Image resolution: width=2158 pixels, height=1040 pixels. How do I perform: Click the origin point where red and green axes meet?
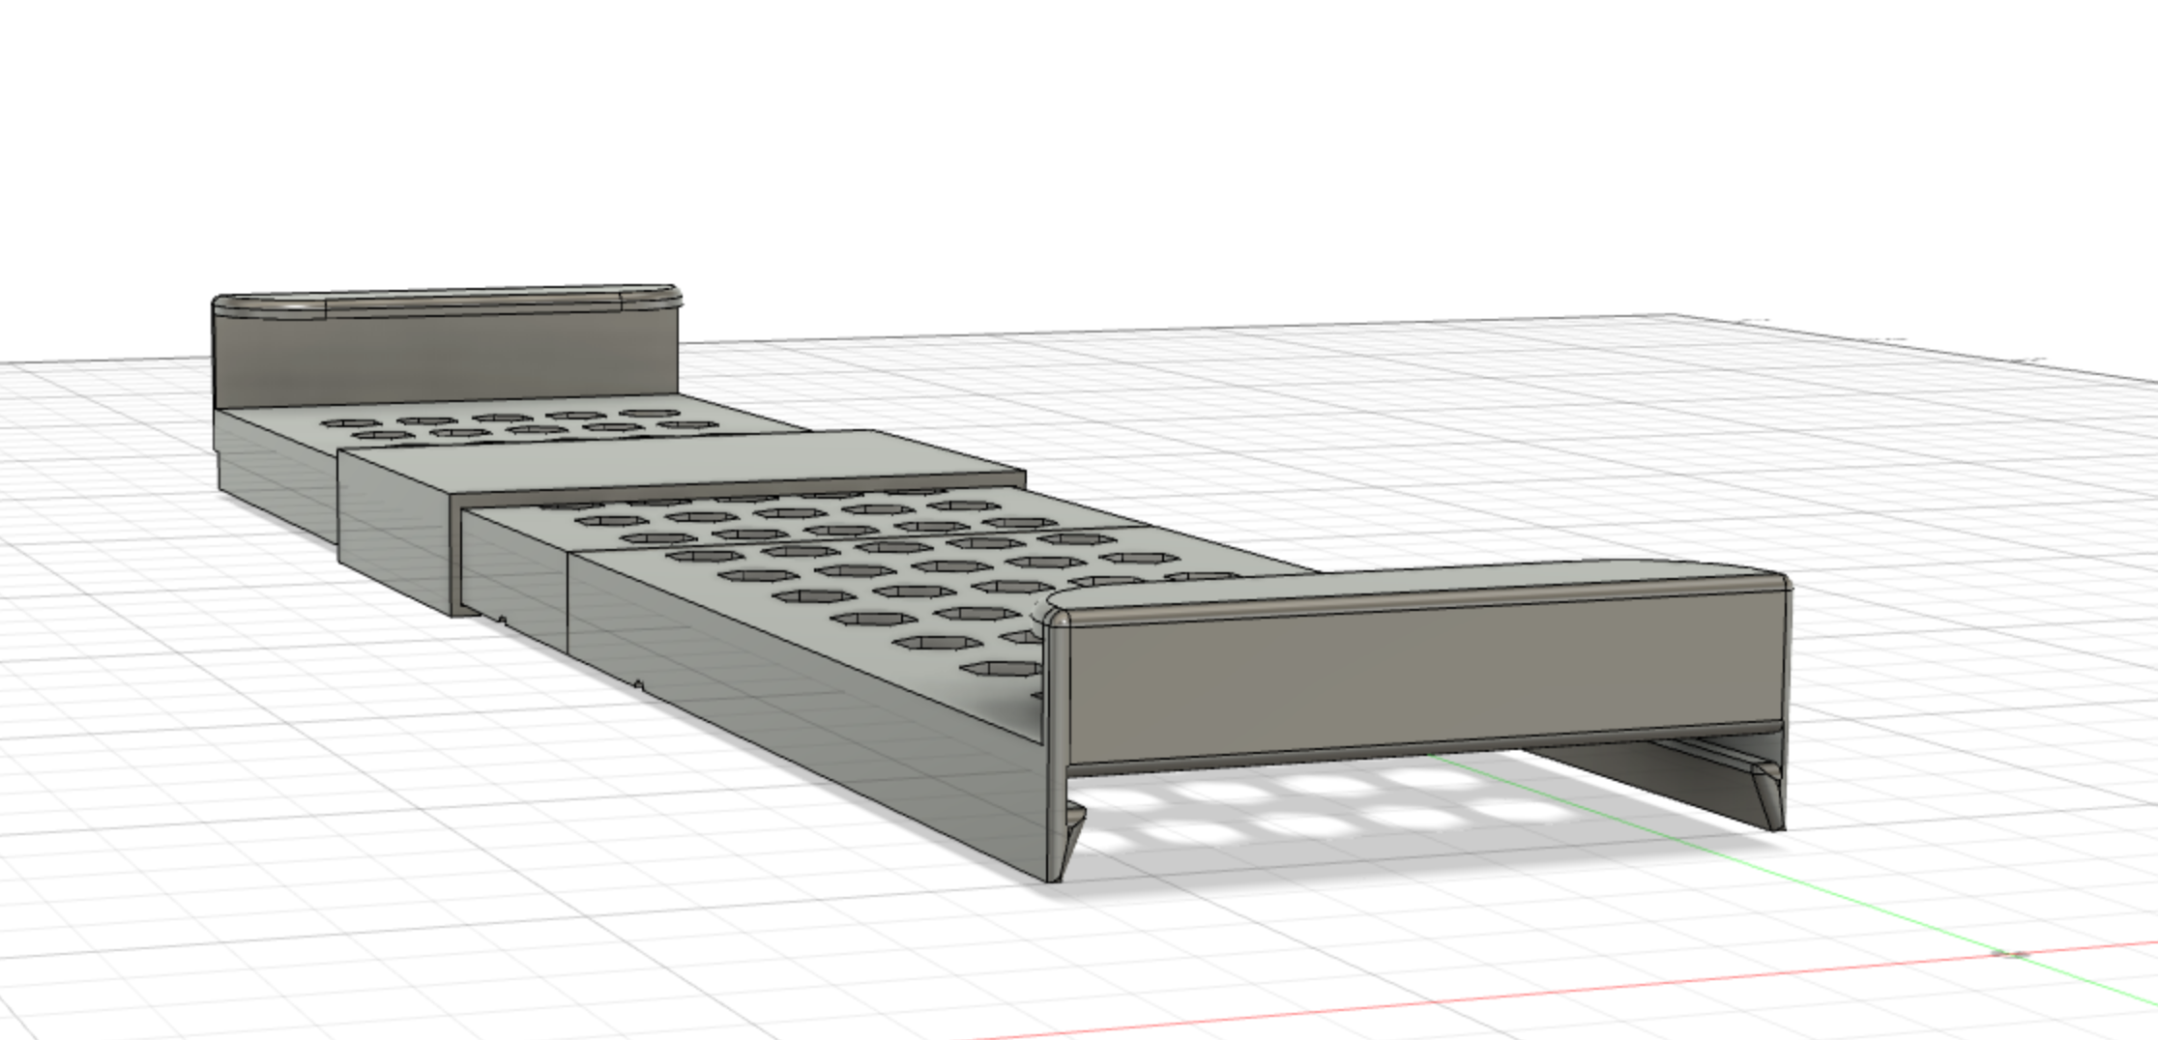pos(2013,954)
